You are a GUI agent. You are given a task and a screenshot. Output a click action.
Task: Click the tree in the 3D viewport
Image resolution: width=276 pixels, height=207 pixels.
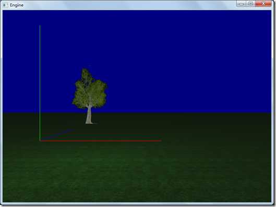[90, 96]
